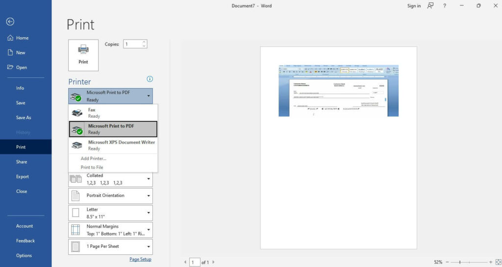Viewport: 502px width, 267px height.
Task: Click the Page Setup link
Action: coord(140,259)
